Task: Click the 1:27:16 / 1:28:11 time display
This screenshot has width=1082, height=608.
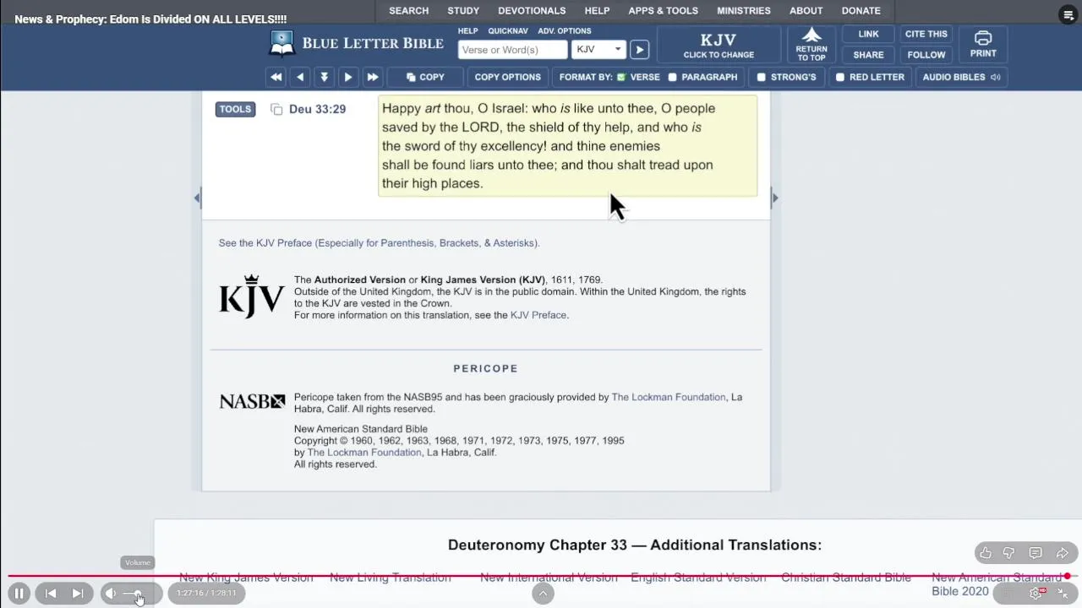Action: pyautogui.click(x=206, y=594)
